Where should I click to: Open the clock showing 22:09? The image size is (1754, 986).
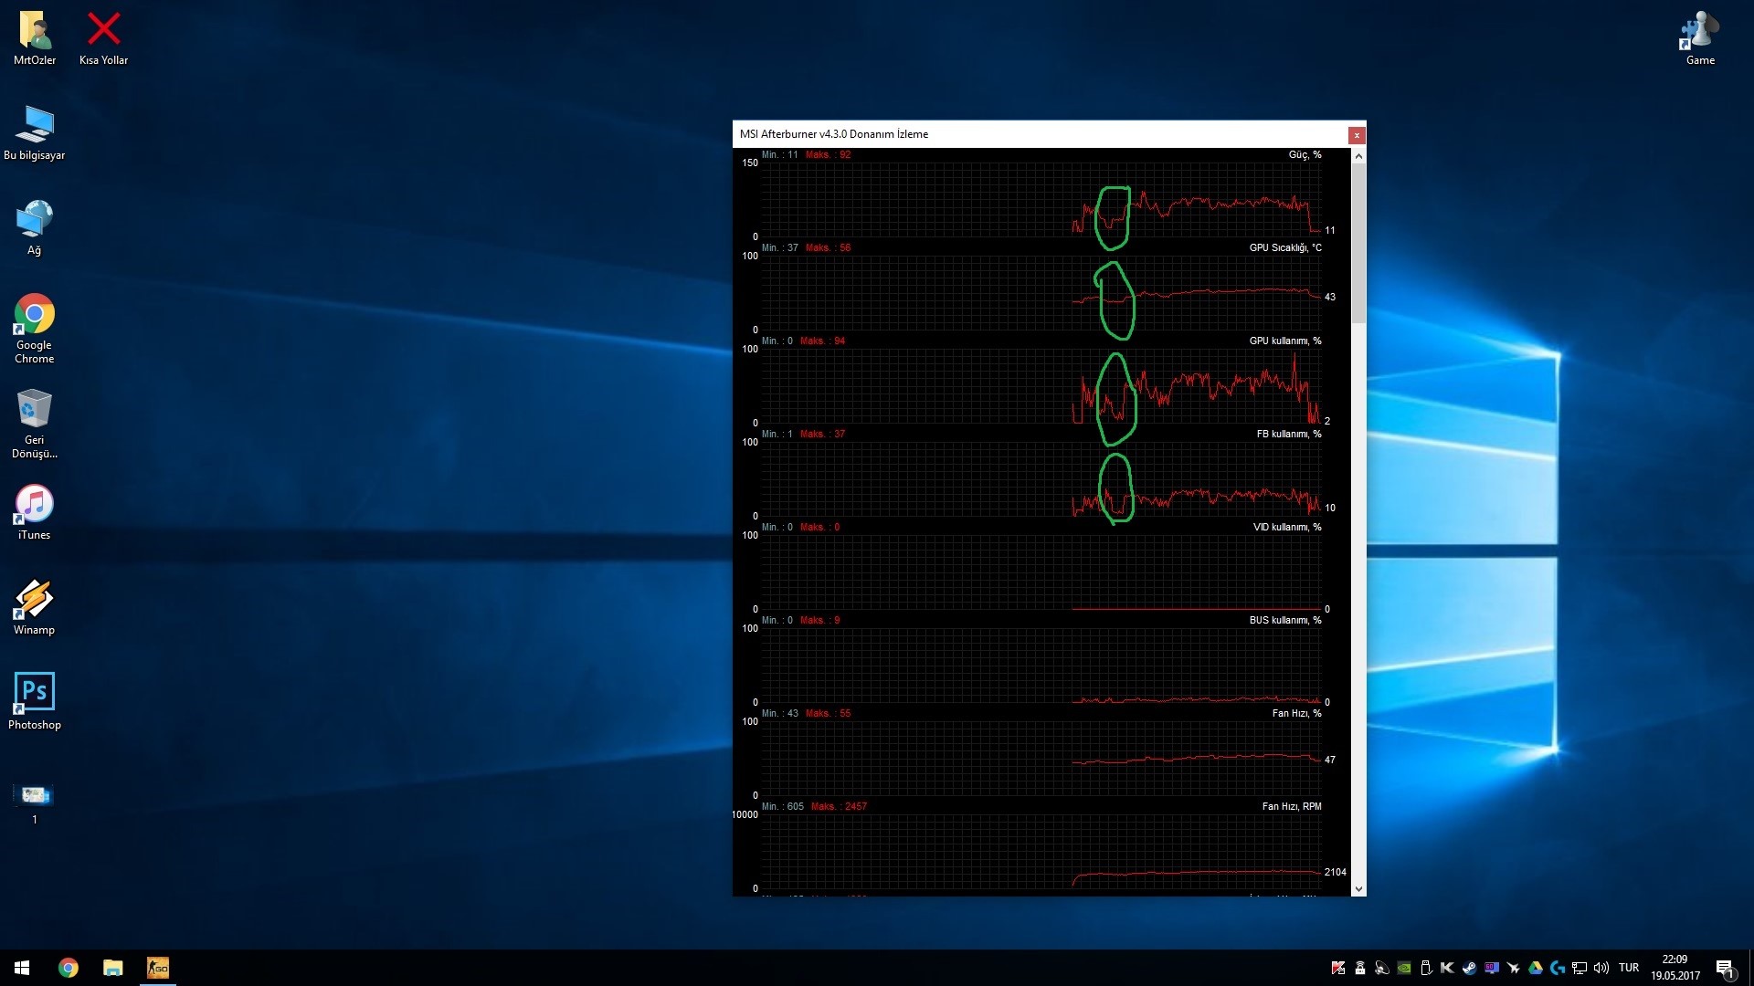tap(1675, 968)
